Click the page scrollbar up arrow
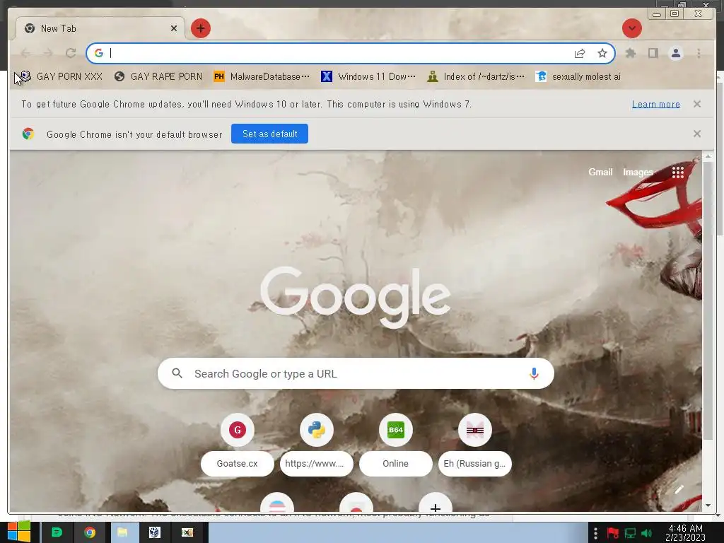724x543 pixels. click(x=708, y=157)
